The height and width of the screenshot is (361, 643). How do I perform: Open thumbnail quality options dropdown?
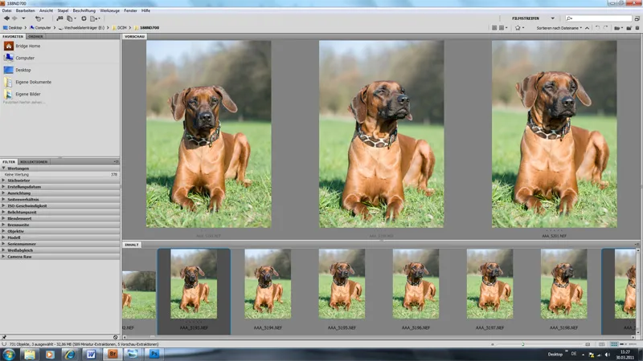502,28
